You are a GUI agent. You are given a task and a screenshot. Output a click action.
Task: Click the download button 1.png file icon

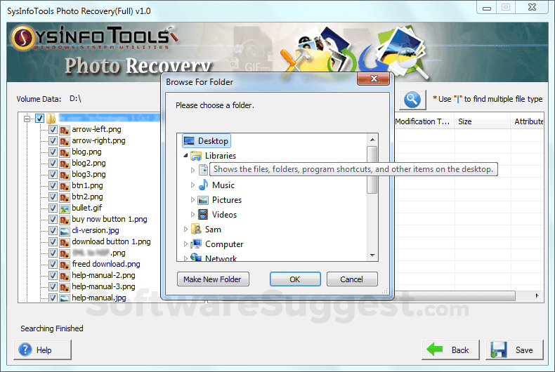click(65, 242)
